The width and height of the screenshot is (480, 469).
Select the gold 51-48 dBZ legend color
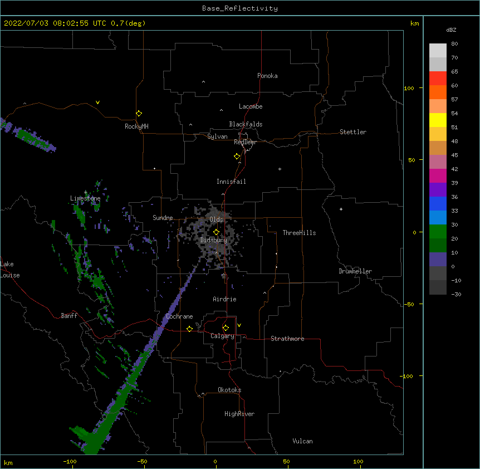(438, 134)
